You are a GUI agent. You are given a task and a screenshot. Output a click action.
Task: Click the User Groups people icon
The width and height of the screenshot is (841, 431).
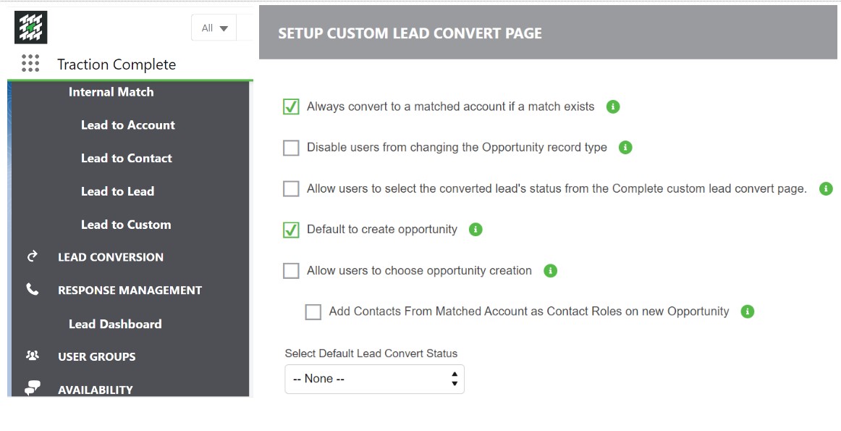point(33,356)
